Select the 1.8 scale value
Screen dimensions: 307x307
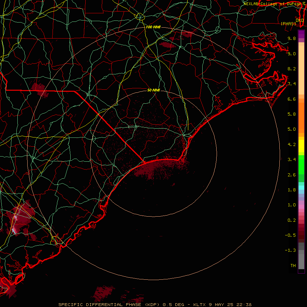(x=292, y=190)
